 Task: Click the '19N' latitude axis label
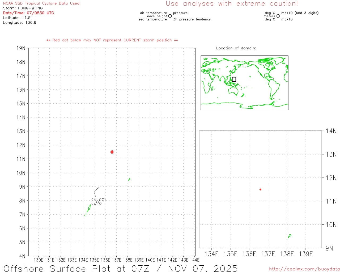(21, 48)
